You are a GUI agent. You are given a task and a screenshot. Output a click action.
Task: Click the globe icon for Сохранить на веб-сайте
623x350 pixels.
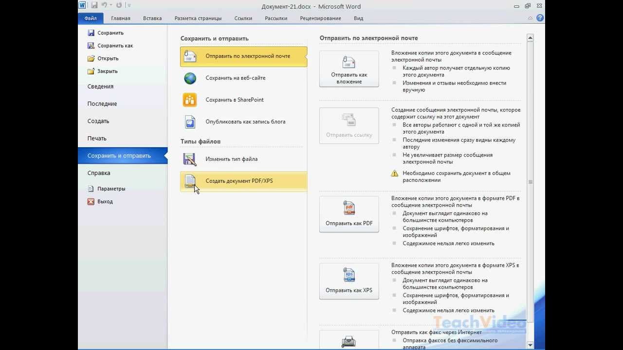coord(190,78)
